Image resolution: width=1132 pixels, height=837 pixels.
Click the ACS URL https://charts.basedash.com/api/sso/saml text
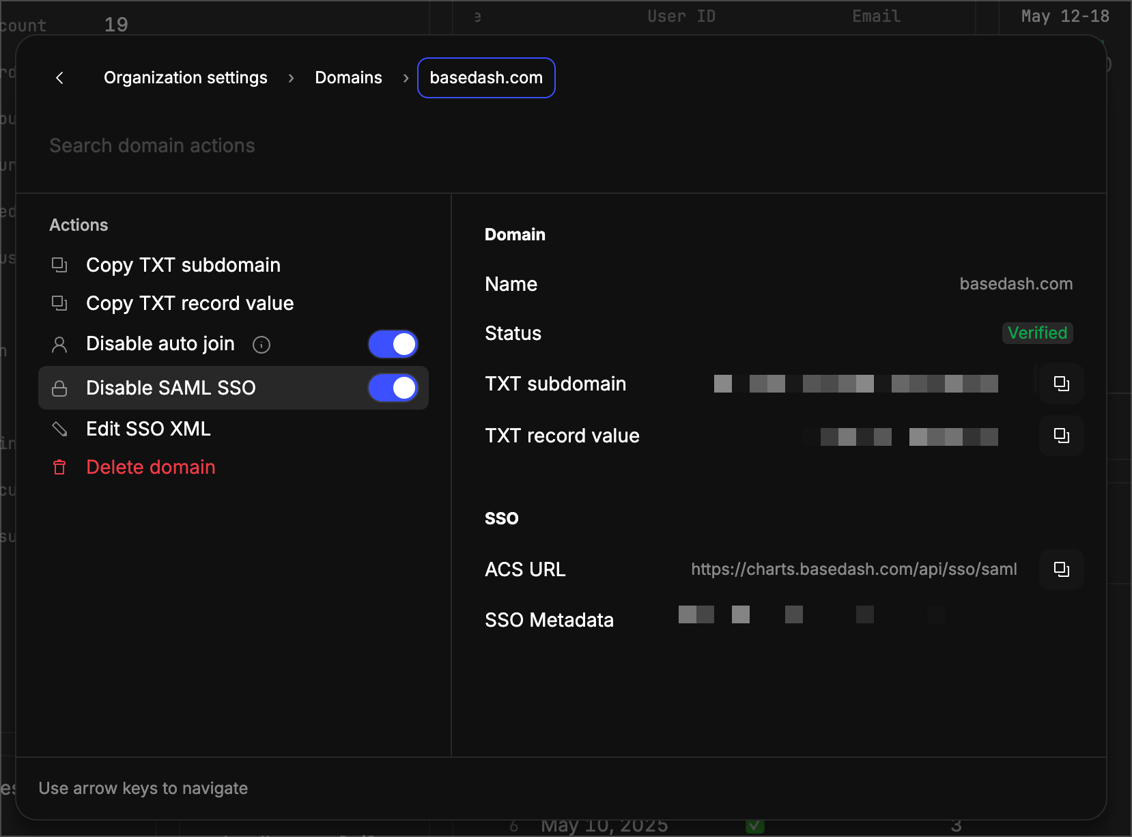(x=854, y=569)
